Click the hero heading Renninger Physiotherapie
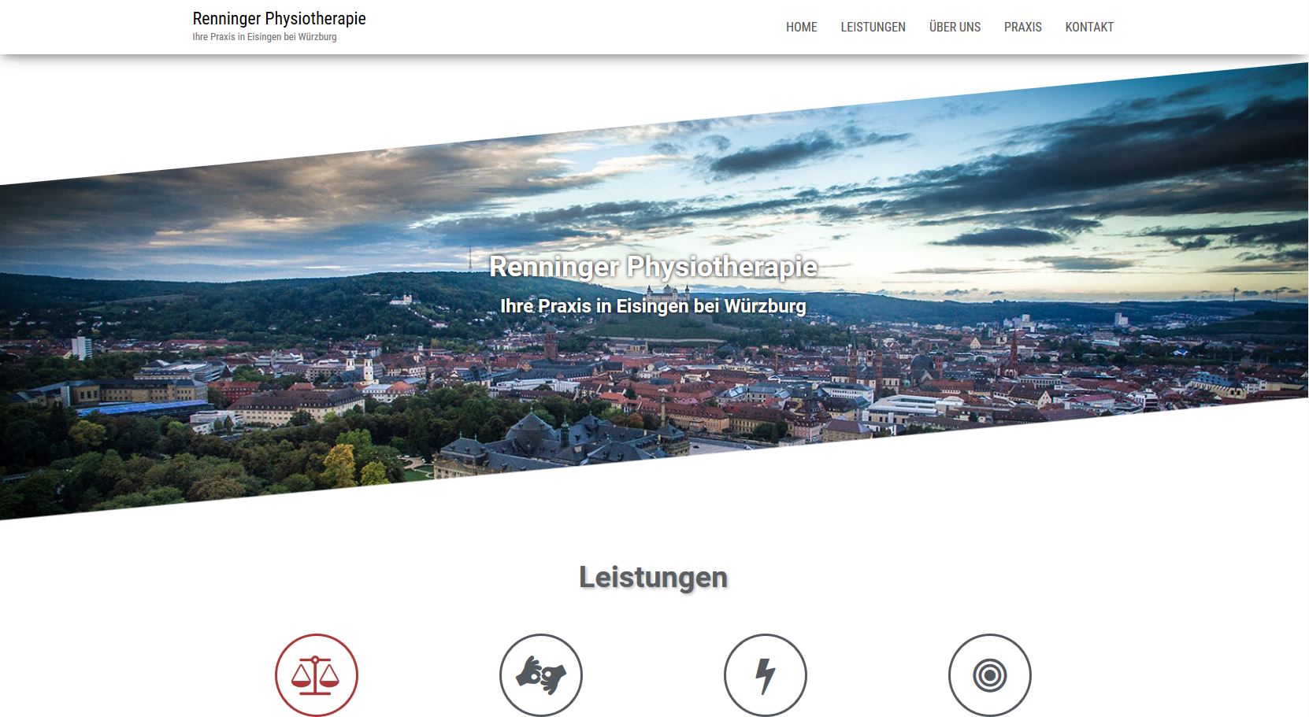Image resolution: width=1309 pixels, height=717 pixels. pyautogui.click(x=654, y=267)
